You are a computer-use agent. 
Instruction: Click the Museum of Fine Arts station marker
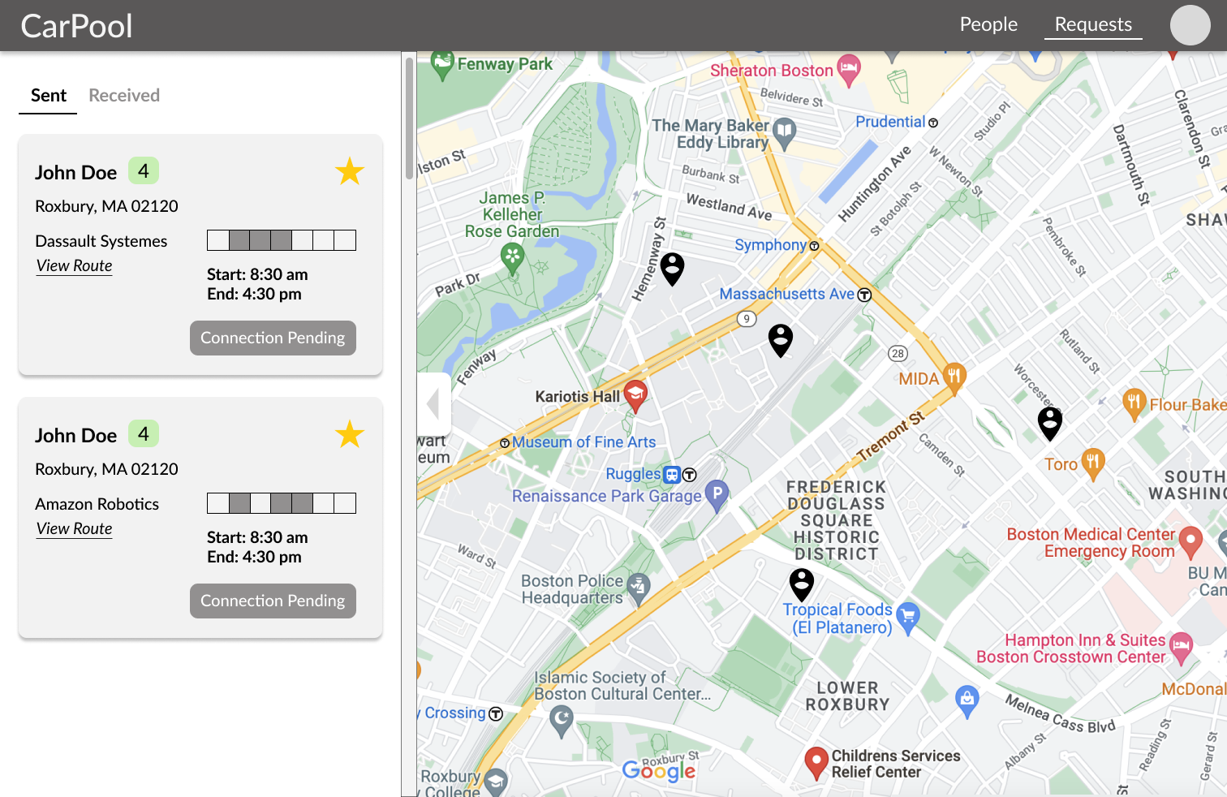click(x=505, y=443)
